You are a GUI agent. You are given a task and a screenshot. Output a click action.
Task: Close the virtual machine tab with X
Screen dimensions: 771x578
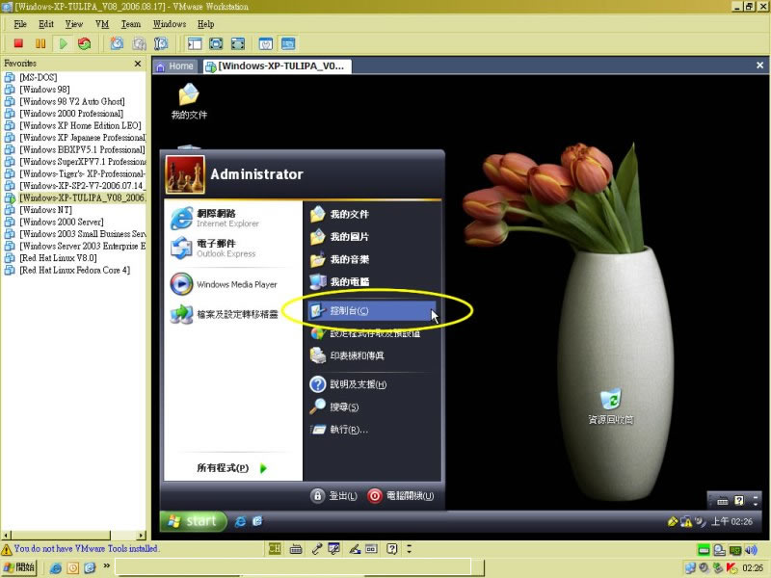[759, 66]
